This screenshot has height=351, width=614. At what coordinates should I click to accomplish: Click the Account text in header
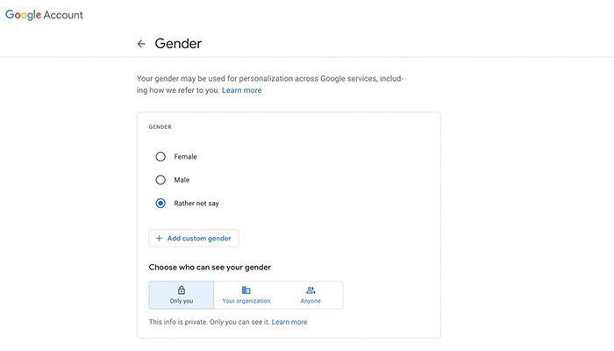click(63, 15)
